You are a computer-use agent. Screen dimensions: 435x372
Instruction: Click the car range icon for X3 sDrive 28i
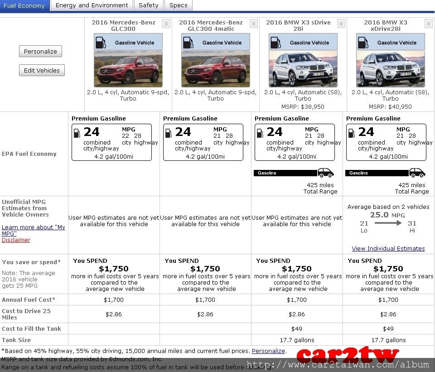[326, 173]
